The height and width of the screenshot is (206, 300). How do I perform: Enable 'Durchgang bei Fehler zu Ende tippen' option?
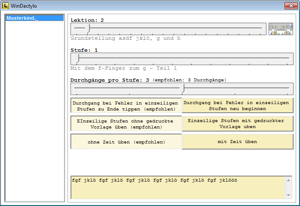tap(126, 106)
